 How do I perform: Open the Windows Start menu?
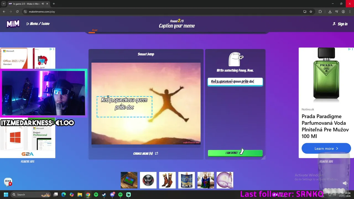coord(6,195)
